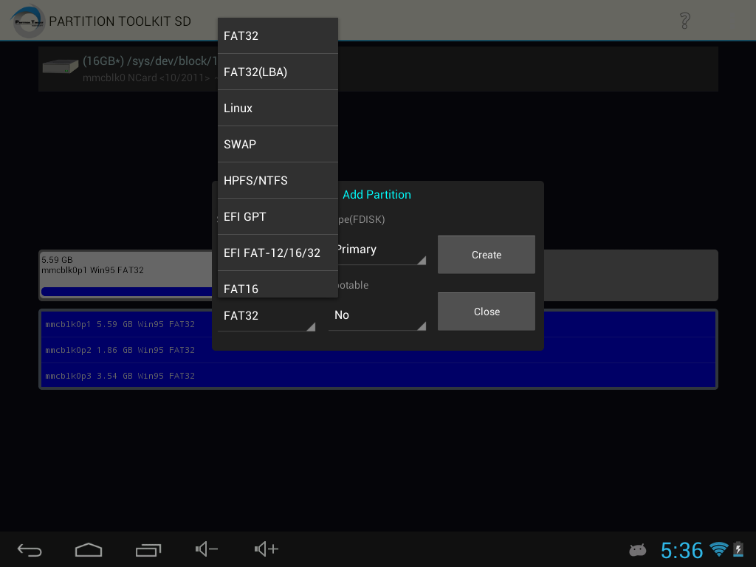756x567 pixels.
Task: Tap the home navigation icon
Action: 89,549
